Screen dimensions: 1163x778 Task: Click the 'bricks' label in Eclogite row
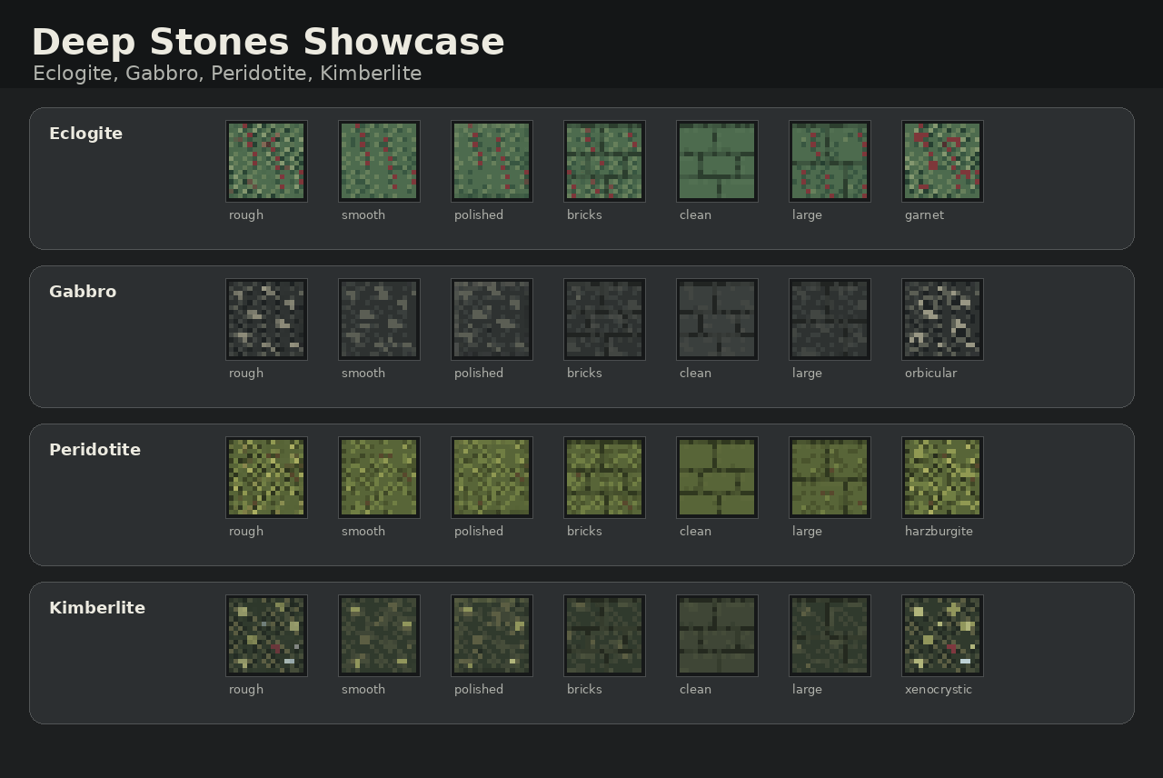[584, 214]
